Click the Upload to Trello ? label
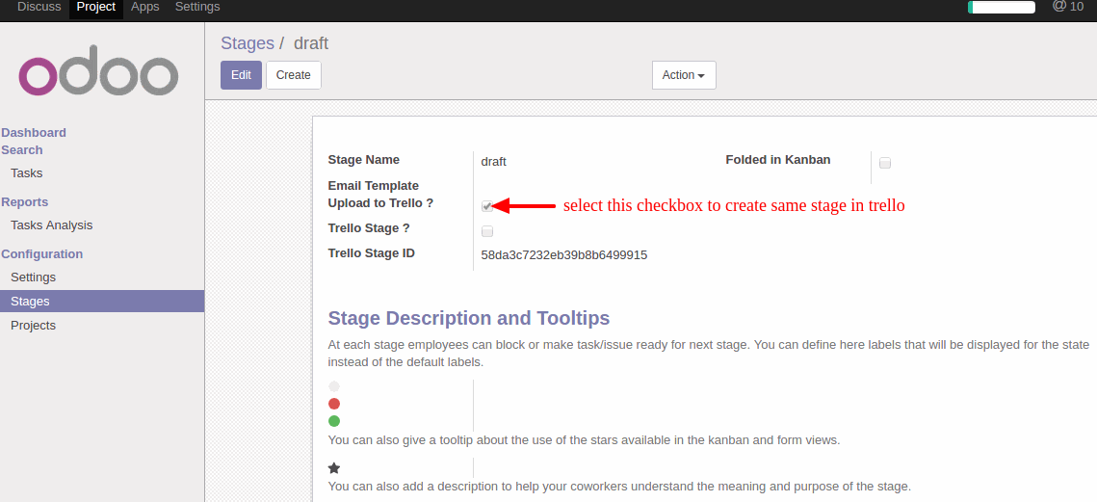 pyautogui.click(x=380, y=203)
